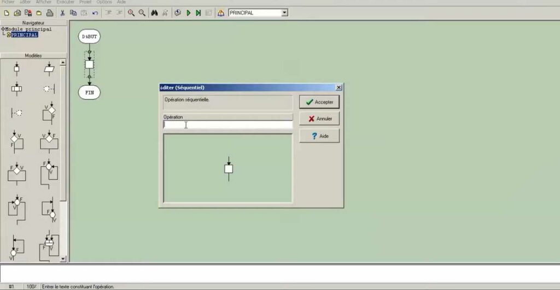Undo the last action with the arrow icon

point(95,13)
